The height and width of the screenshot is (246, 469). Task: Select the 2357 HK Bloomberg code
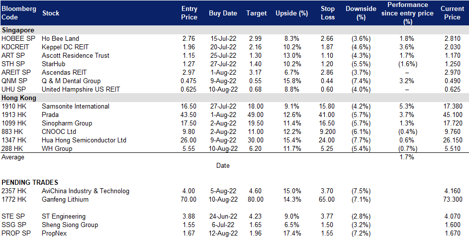(x=14, y=191)
